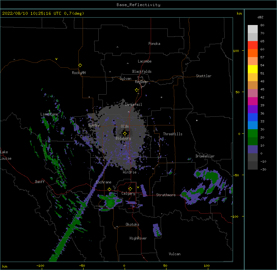
Task: Click the Banff label
Action: 40,182
